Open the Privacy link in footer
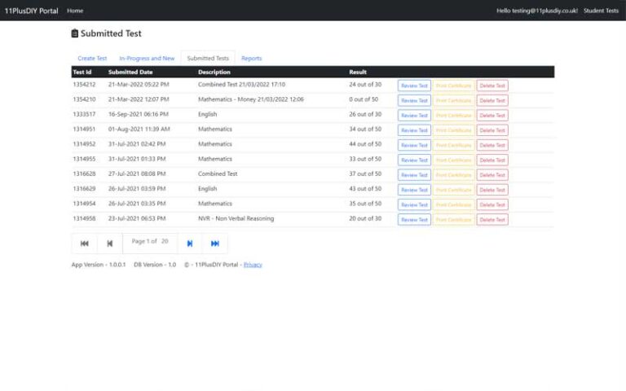This screenshot has height=391, width=626. point(253,265)
